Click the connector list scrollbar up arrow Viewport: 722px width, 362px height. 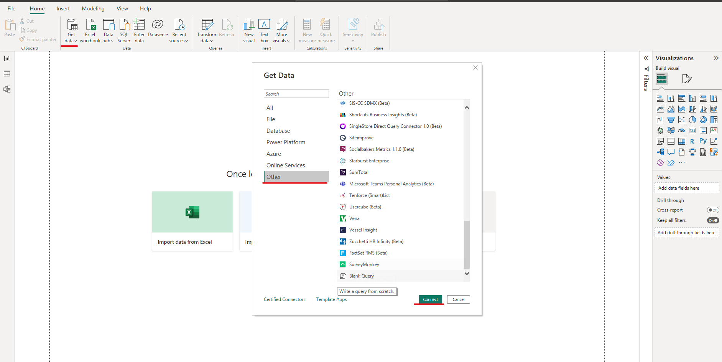tap(467, 107)
